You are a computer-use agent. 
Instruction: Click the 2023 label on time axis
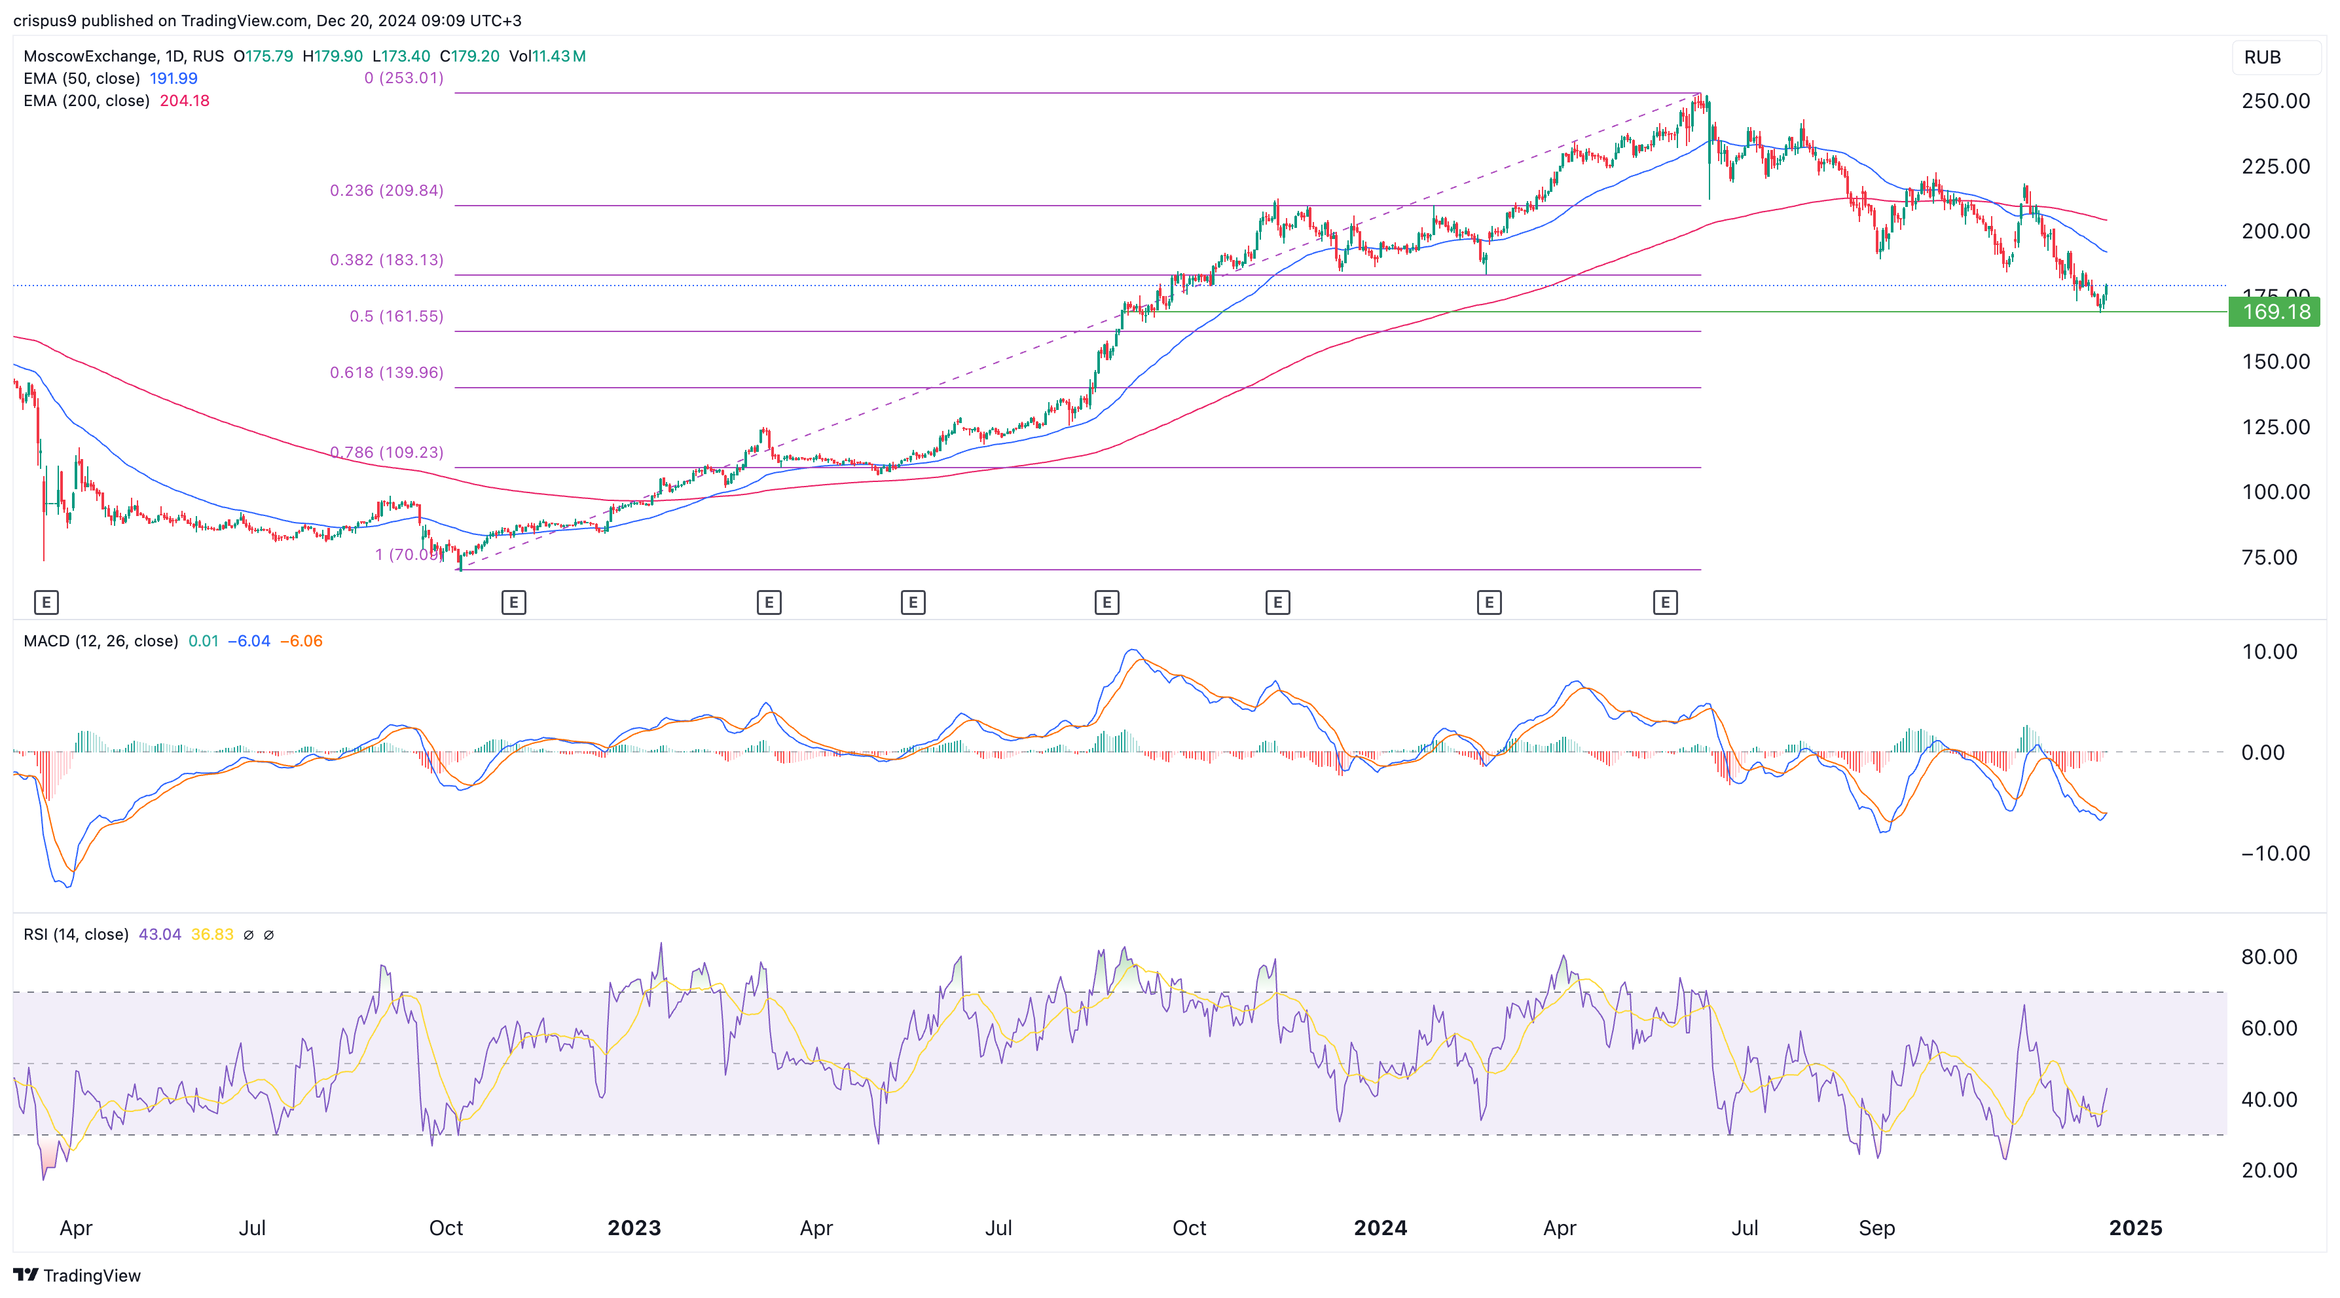click(634, 1228)
